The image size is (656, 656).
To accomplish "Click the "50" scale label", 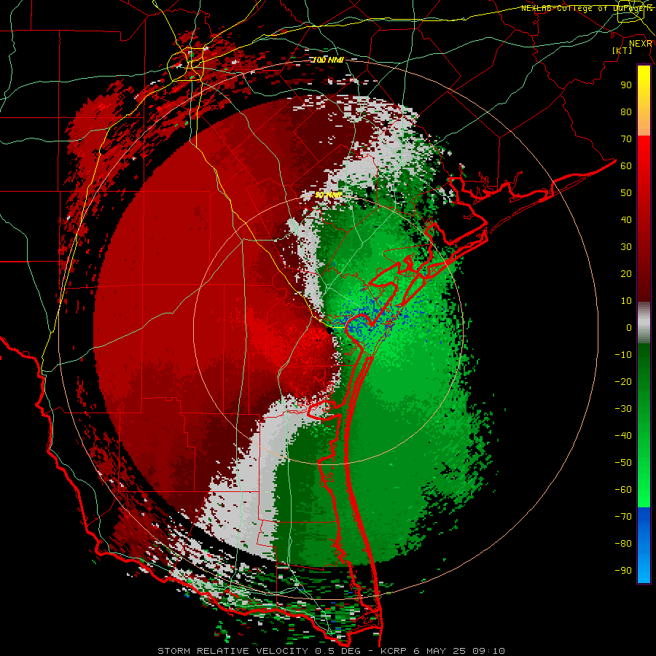I will (626, 193).
